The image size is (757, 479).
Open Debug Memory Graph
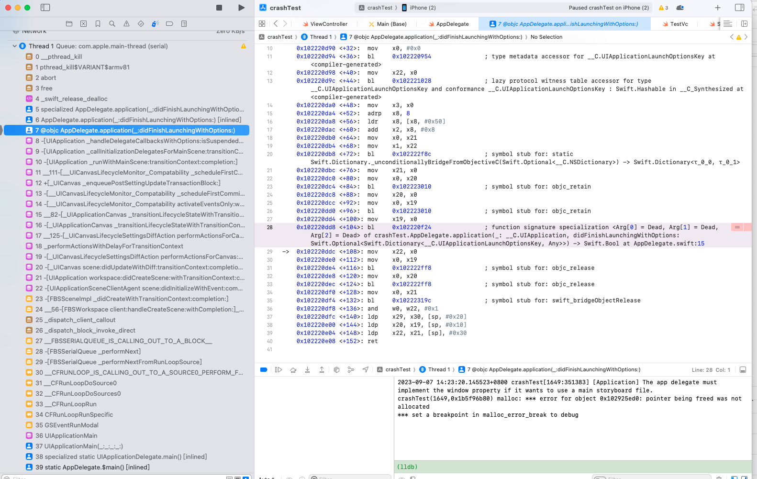tap(351, 369)
